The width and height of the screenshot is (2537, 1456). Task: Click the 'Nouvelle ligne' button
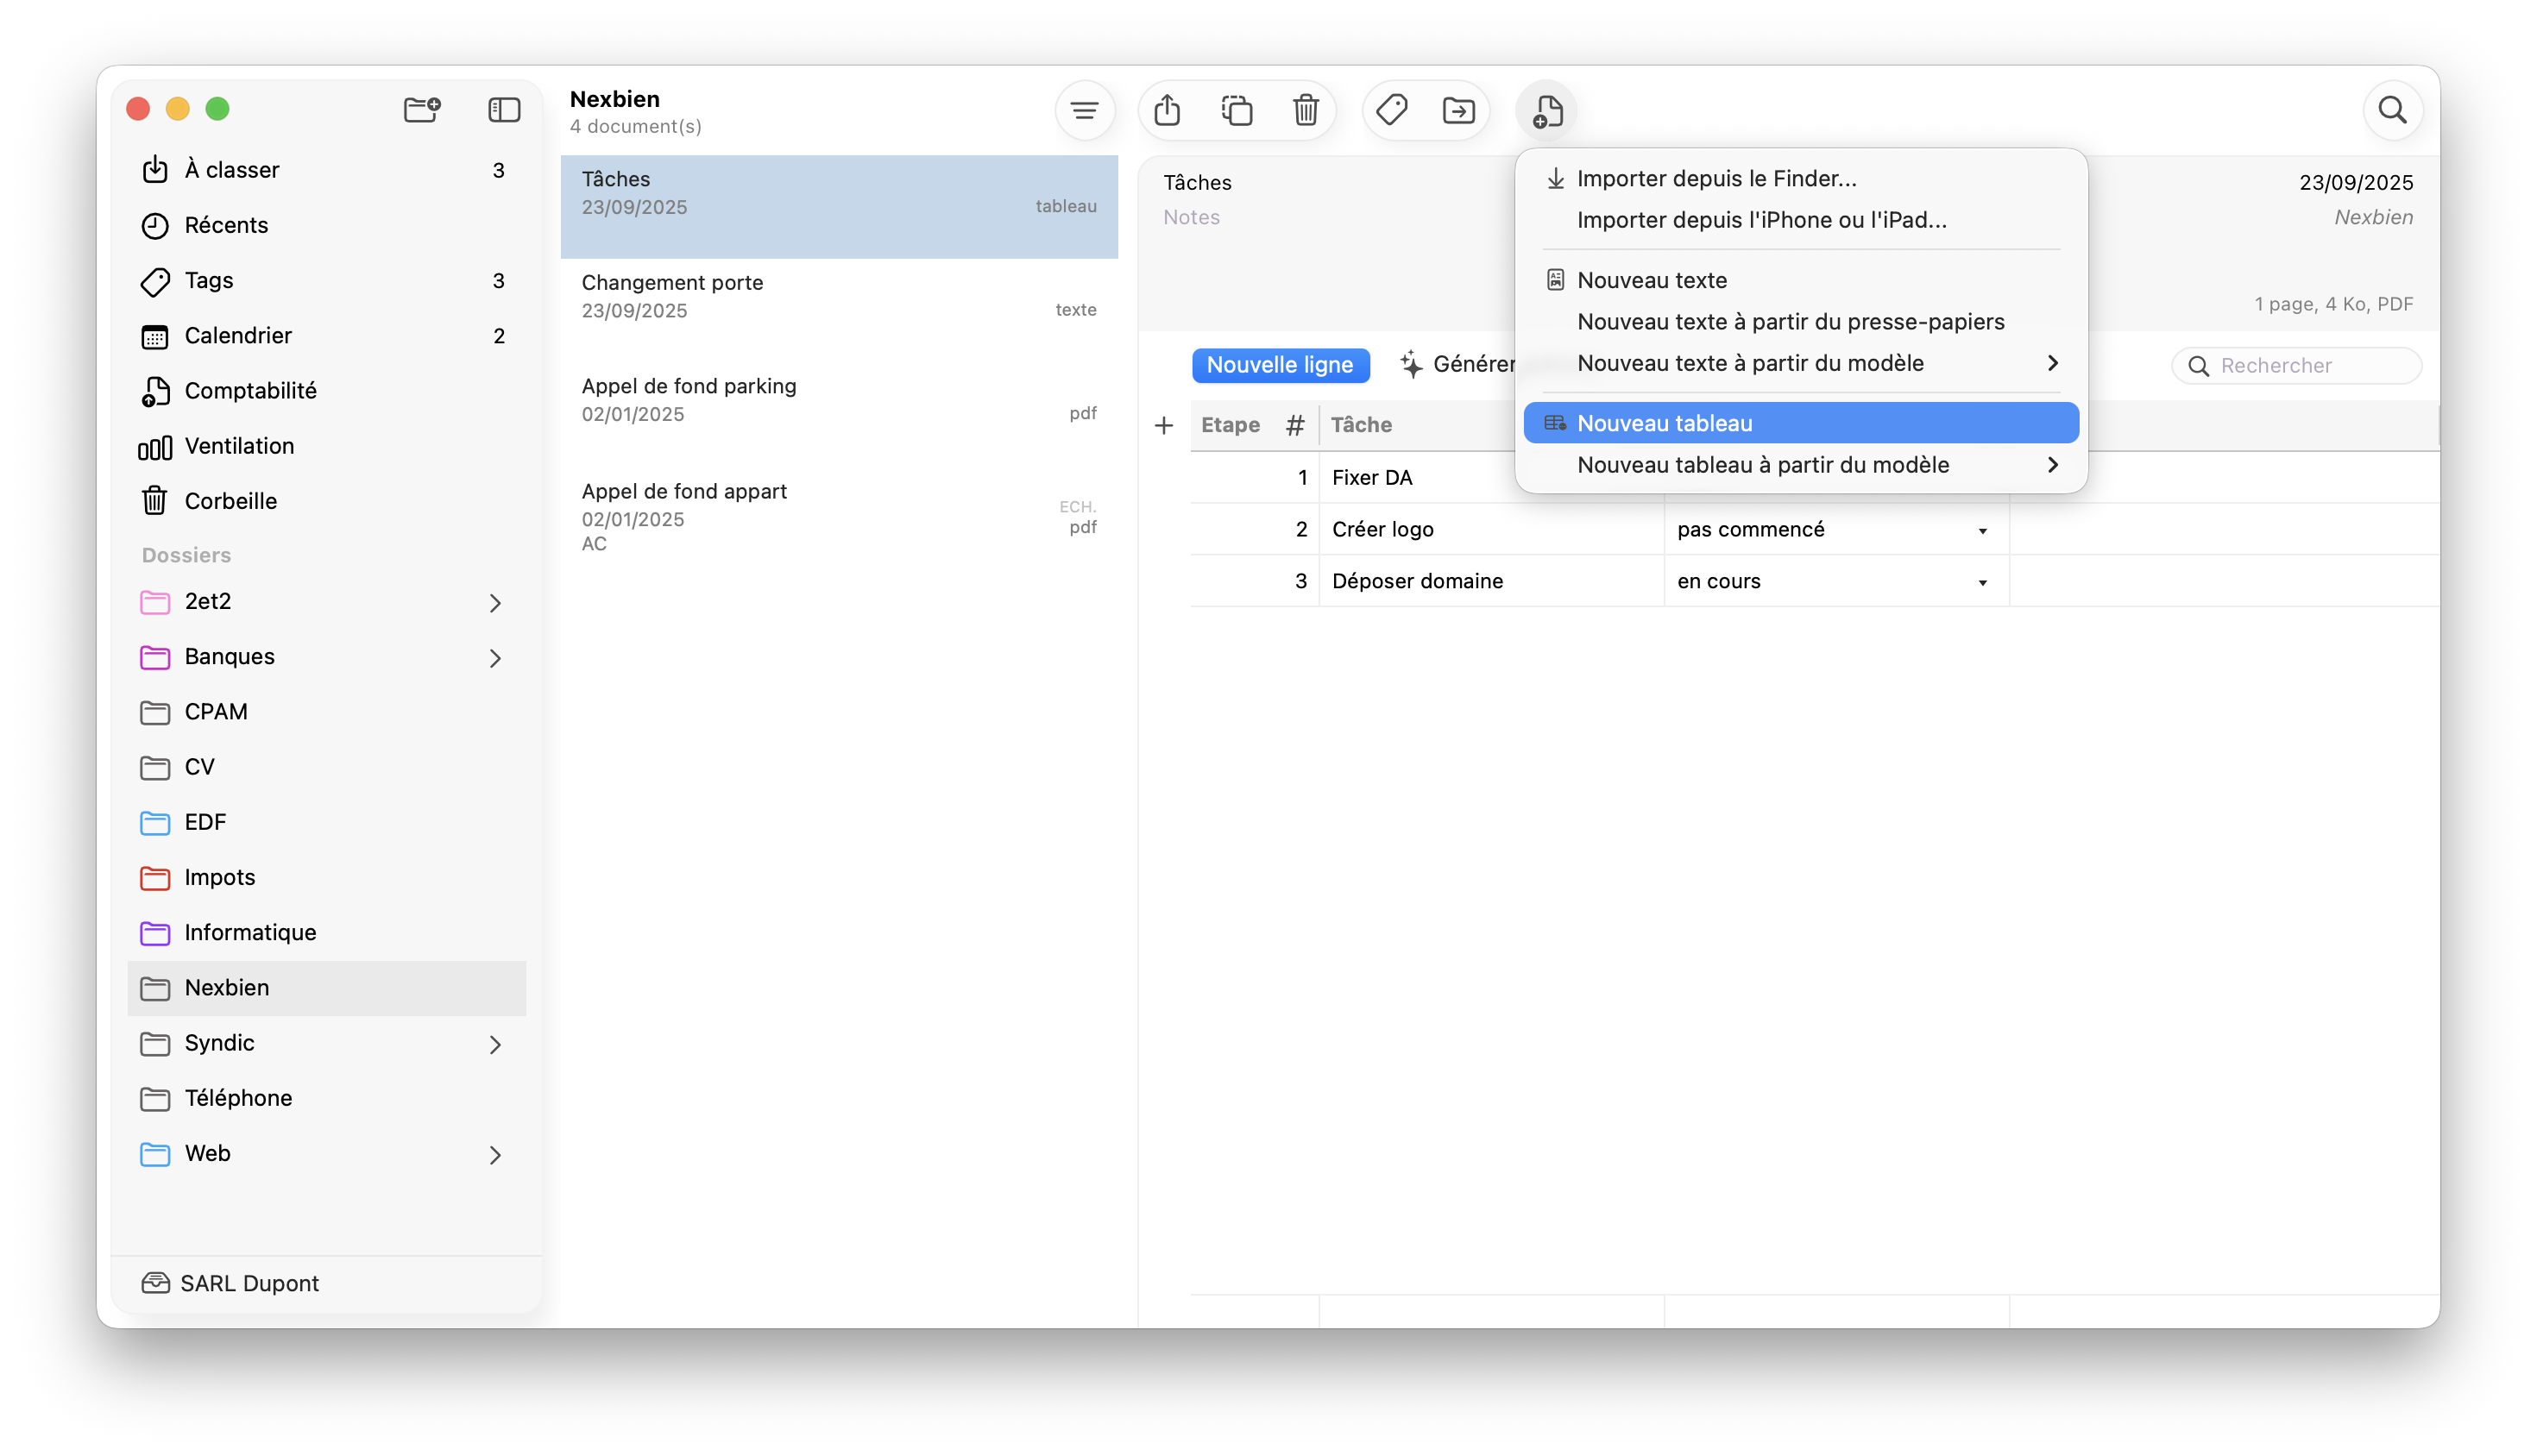click(1280, 365)
